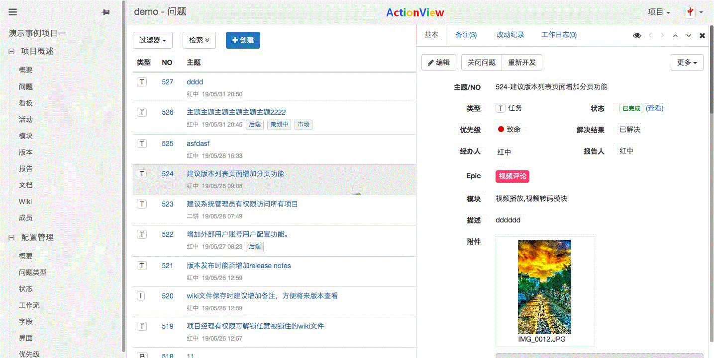Click the type icon for issue 520
Screen dimensions: 714x358
(142, 296)
